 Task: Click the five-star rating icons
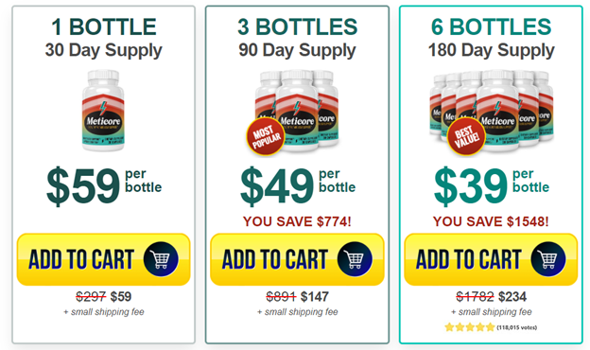pos(470,327)
